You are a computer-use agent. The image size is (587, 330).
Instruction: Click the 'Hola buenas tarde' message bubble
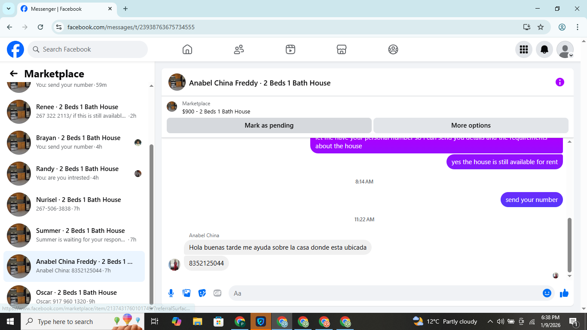[x=278, y=247]
